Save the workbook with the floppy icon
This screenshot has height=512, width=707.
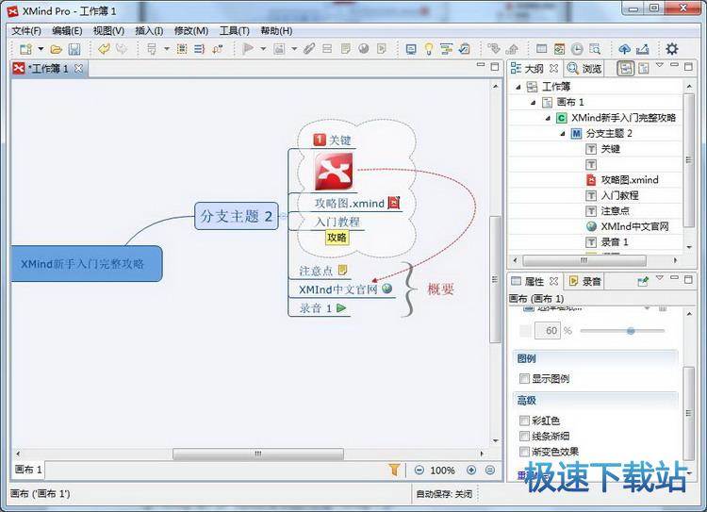[x=74, y=49]
